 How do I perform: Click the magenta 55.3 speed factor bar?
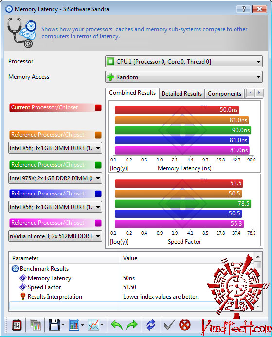click(180, 224)
